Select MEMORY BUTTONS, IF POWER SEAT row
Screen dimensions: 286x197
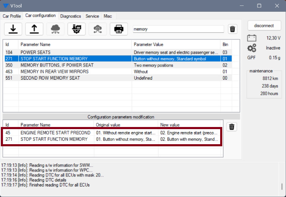point(118,65)
